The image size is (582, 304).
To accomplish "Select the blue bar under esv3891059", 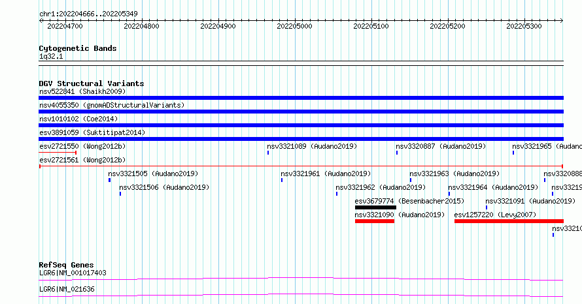I will pyautogui.click(x=301, y=139).
